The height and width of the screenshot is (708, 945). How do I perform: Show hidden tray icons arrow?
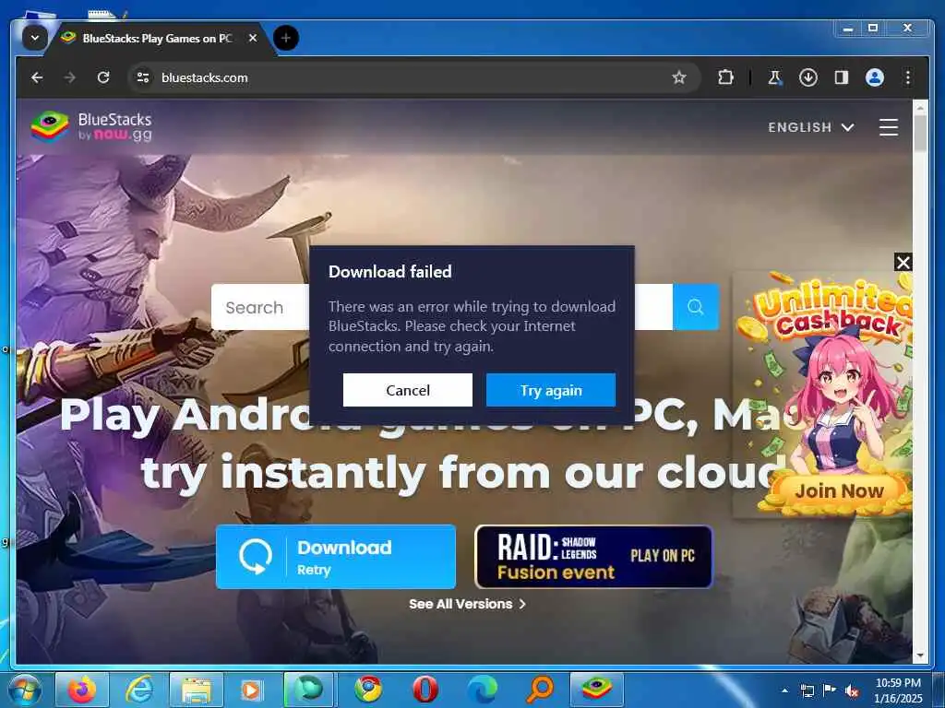784,690
